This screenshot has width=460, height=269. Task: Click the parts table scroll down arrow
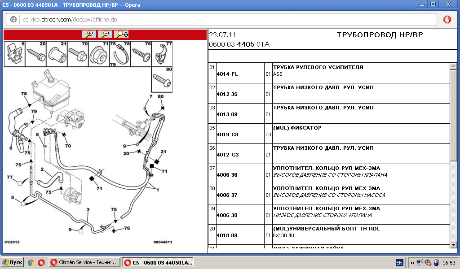(454, 244)
